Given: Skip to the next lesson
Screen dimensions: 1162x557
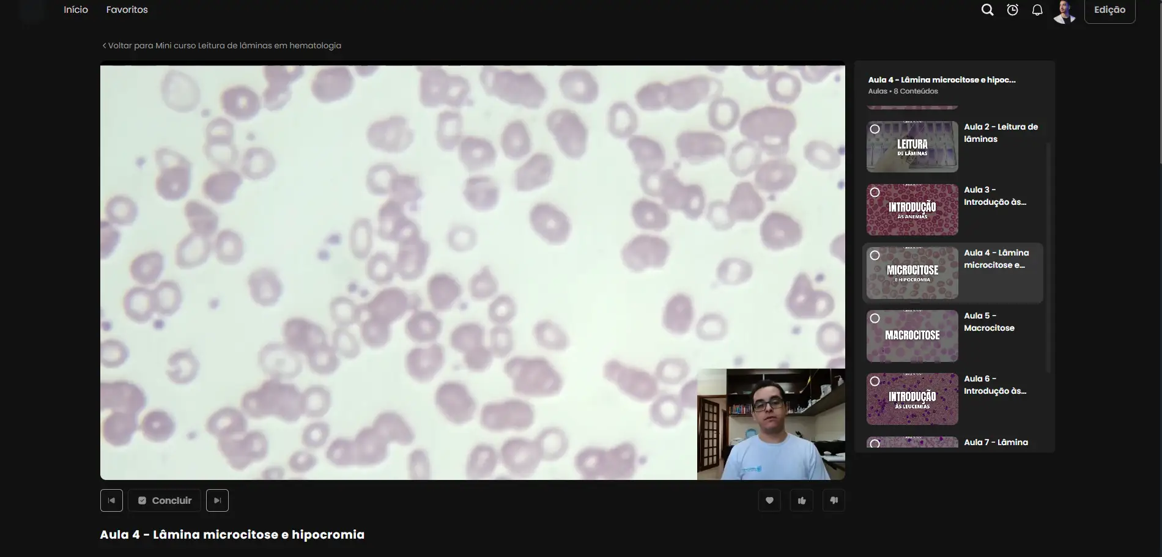Looking at the screenshot, I should pyautogui.click(x=217, y=501).
